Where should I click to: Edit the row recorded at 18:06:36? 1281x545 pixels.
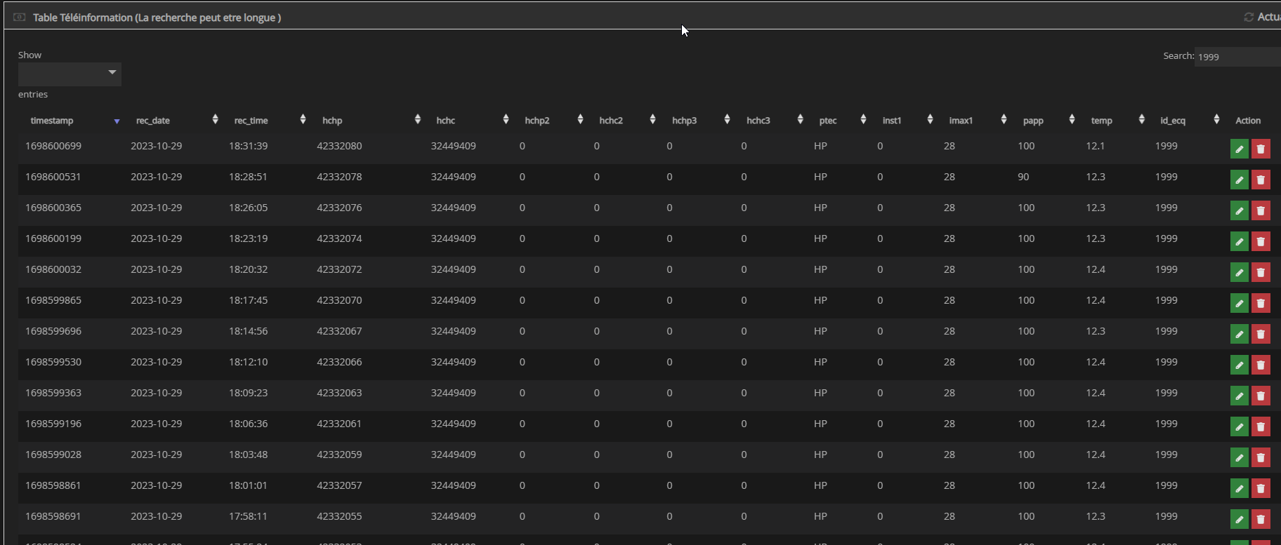(x=1240, y=426)
